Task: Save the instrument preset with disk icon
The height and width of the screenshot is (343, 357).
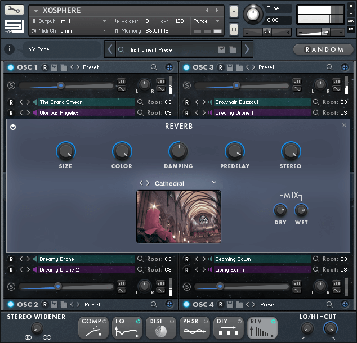Action: pyautogui.click(x=221, y=49)
